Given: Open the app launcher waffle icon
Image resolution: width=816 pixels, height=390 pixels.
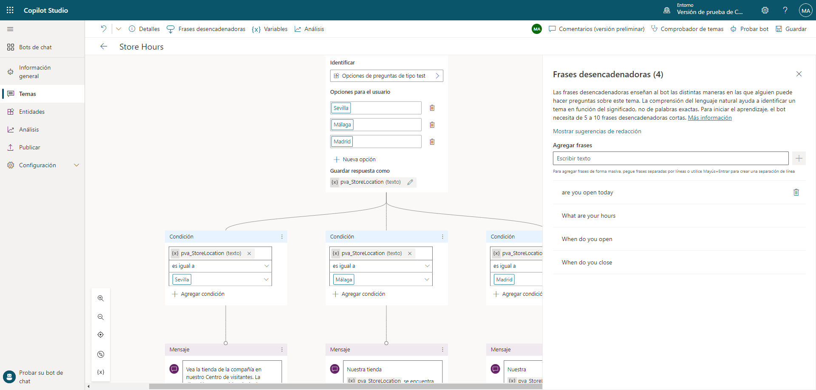Looking at the screenshot, I should click(x=10, y=10).
